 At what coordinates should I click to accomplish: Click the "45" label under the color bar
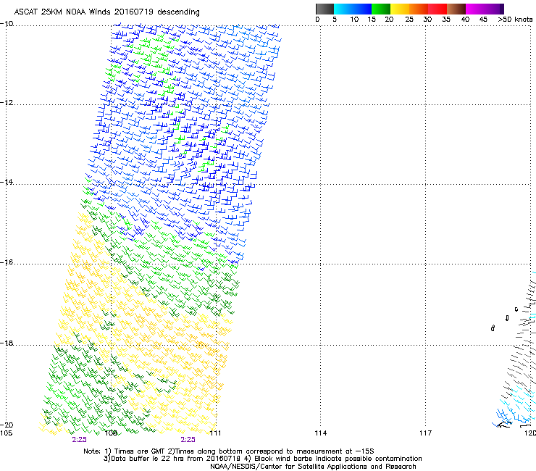(x=483, y=20)
